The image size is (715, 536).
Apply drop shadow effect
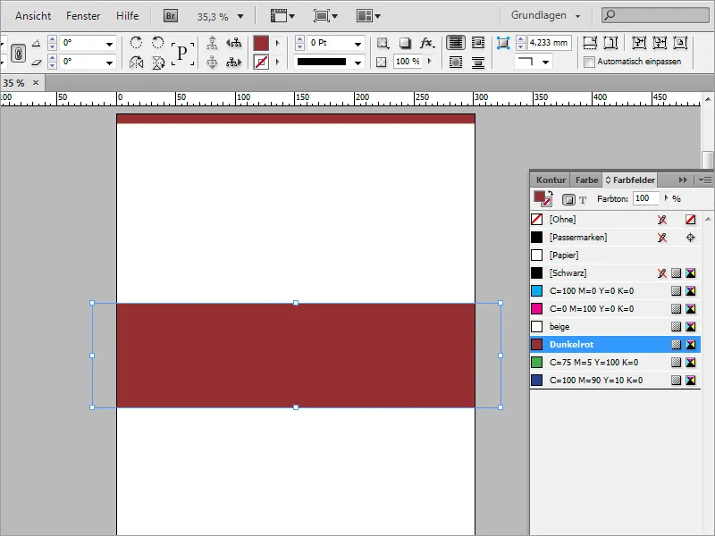405,43
